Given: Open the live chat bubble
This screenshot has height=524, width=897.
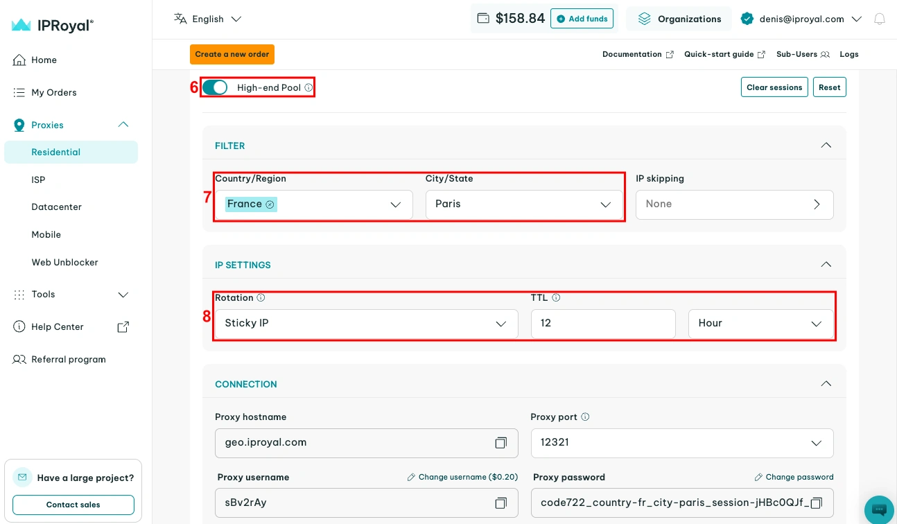Looking at the screenshot, I should pos(879,509).
